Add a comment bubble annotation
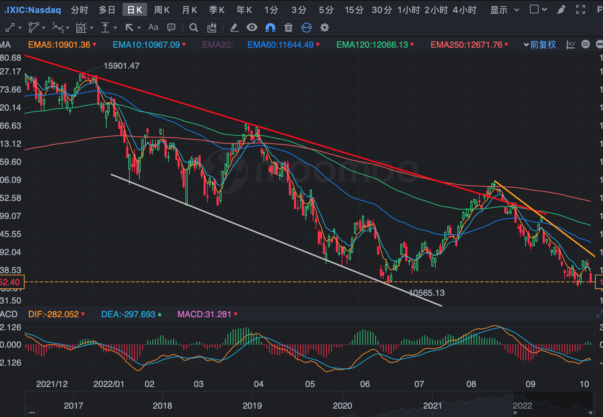Image resolution: width=603 pixels, height=417 pixels. pyautogui.click(x=171, y=27)
